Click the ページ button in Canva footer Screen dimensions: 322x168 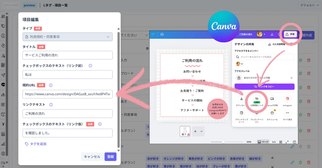point(263,142)
